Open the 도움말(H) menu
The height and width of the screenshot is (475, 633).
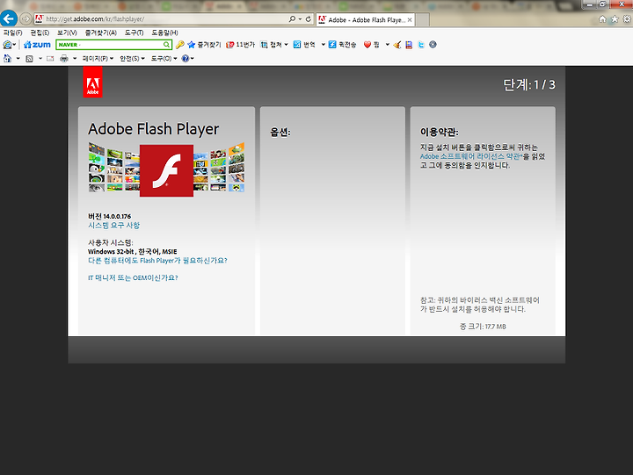point(164,32)
